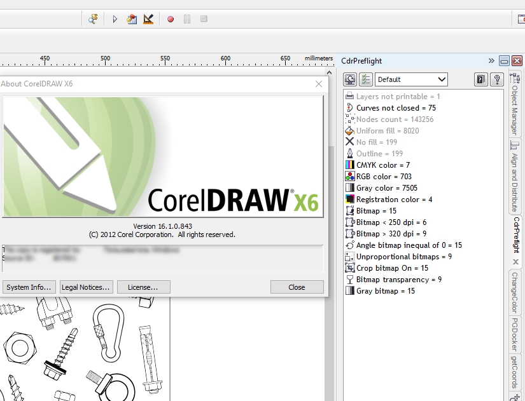Image resolution: width=525 pixels, height=401 pixels.
Task: Click the registration info text box
Action: (163, 258)
